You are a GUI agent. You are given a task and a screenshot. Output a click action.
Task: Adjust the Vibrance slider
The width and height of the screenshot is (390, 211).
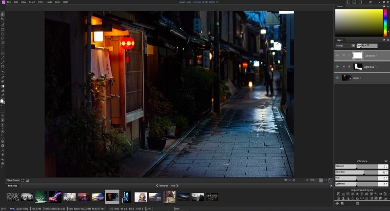click(356, 166)
